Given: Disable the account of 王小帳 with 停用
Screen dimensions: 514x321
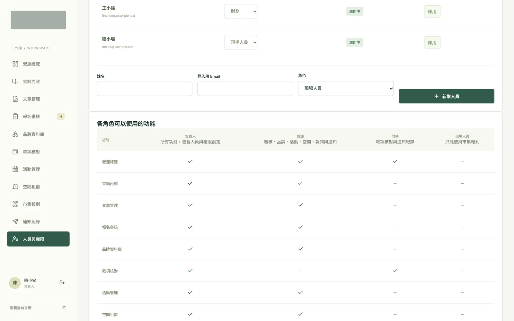Looking at the screenshot, I should [x=432, y=12].
